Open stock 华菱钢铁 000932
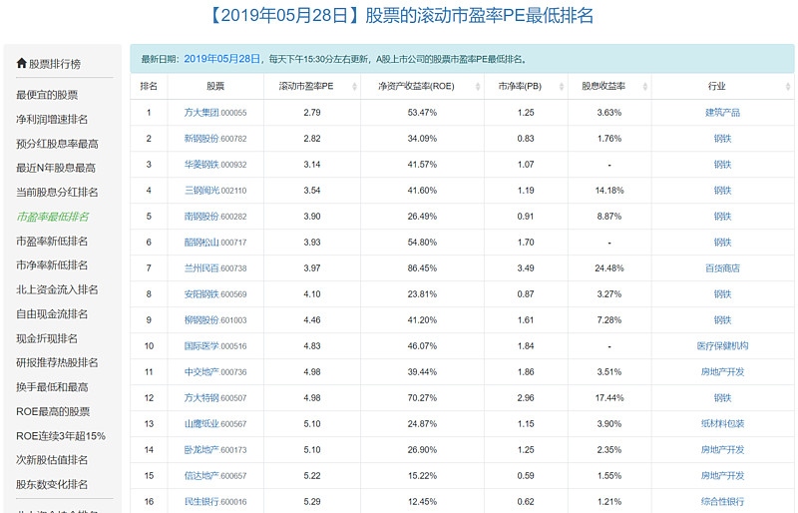The image size is (798, 513). (215, 165)
